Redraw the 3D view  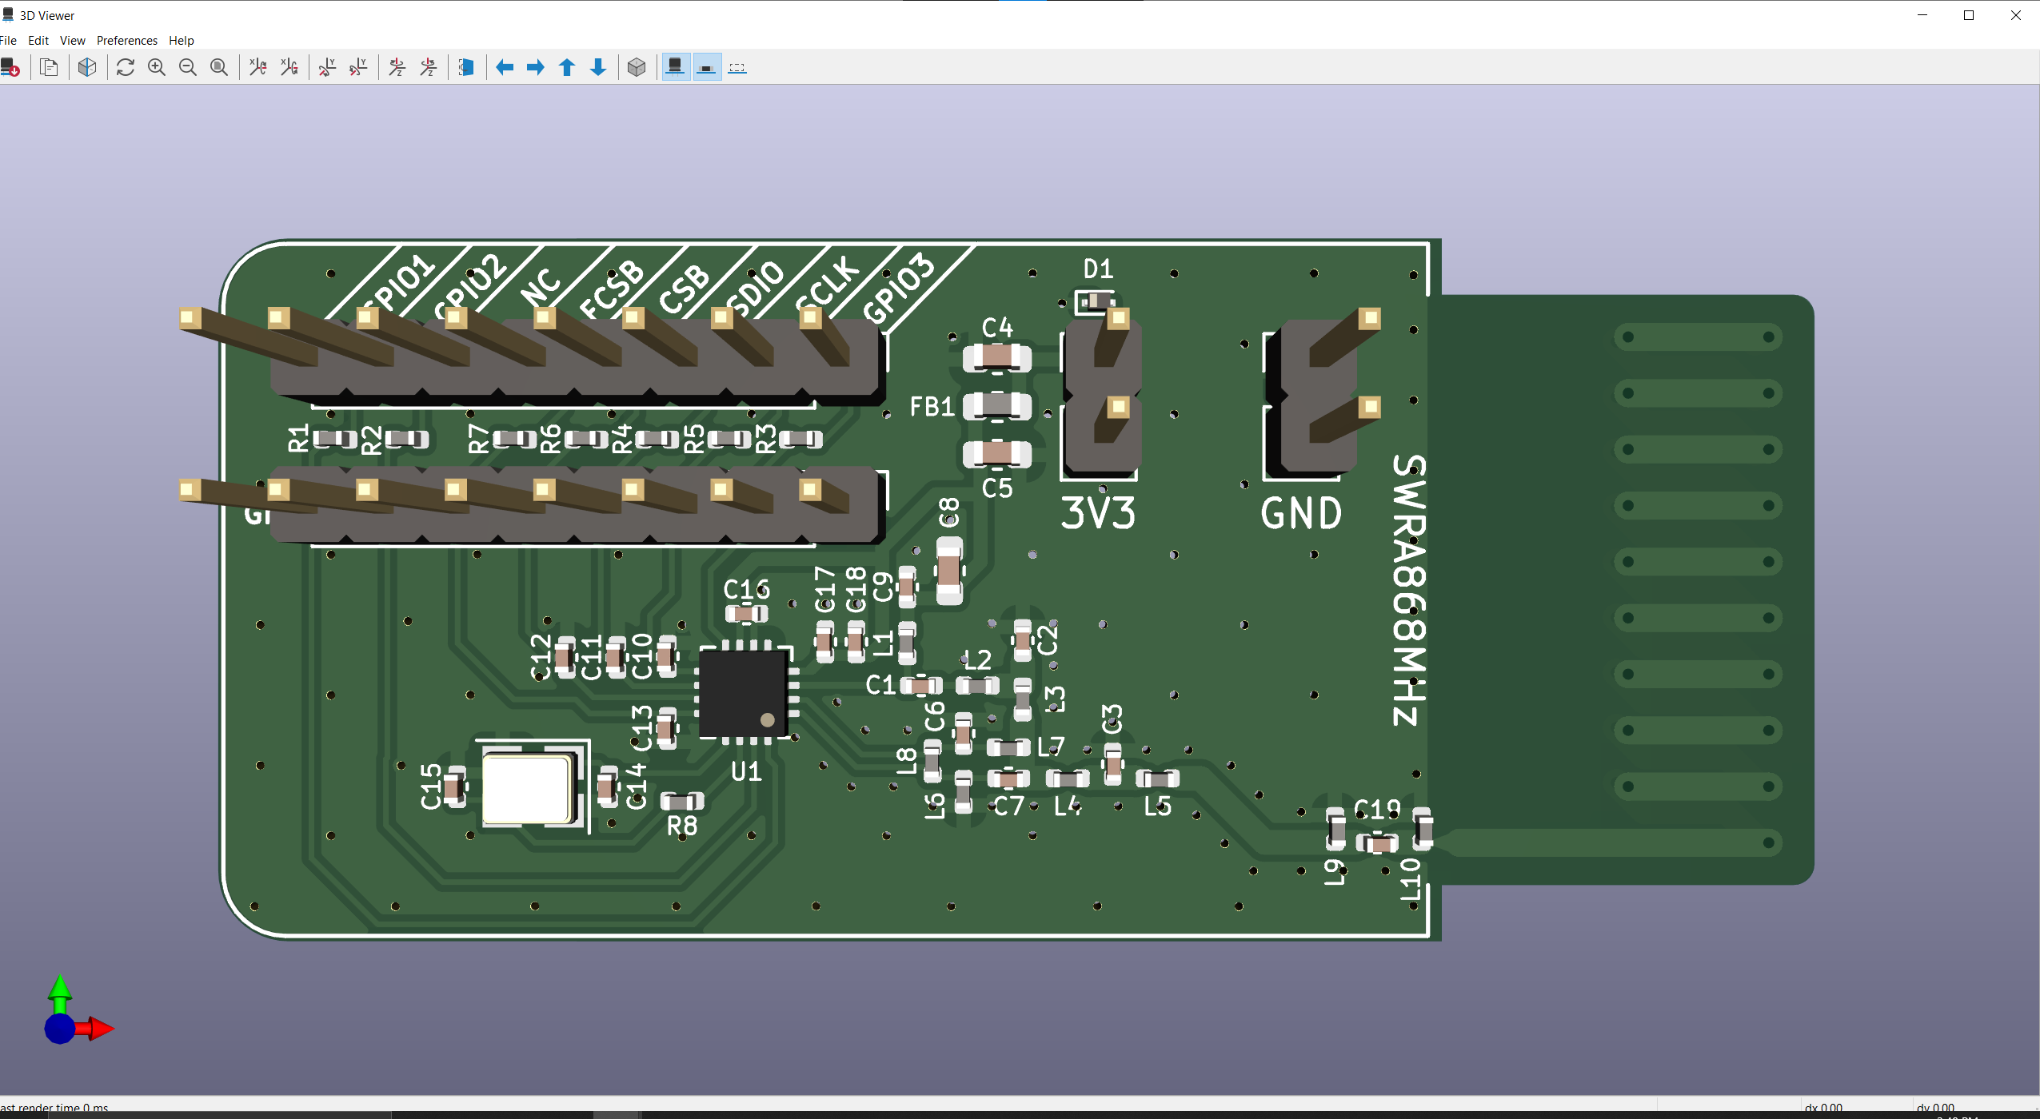pyautogui.click(x=126, y=67)
